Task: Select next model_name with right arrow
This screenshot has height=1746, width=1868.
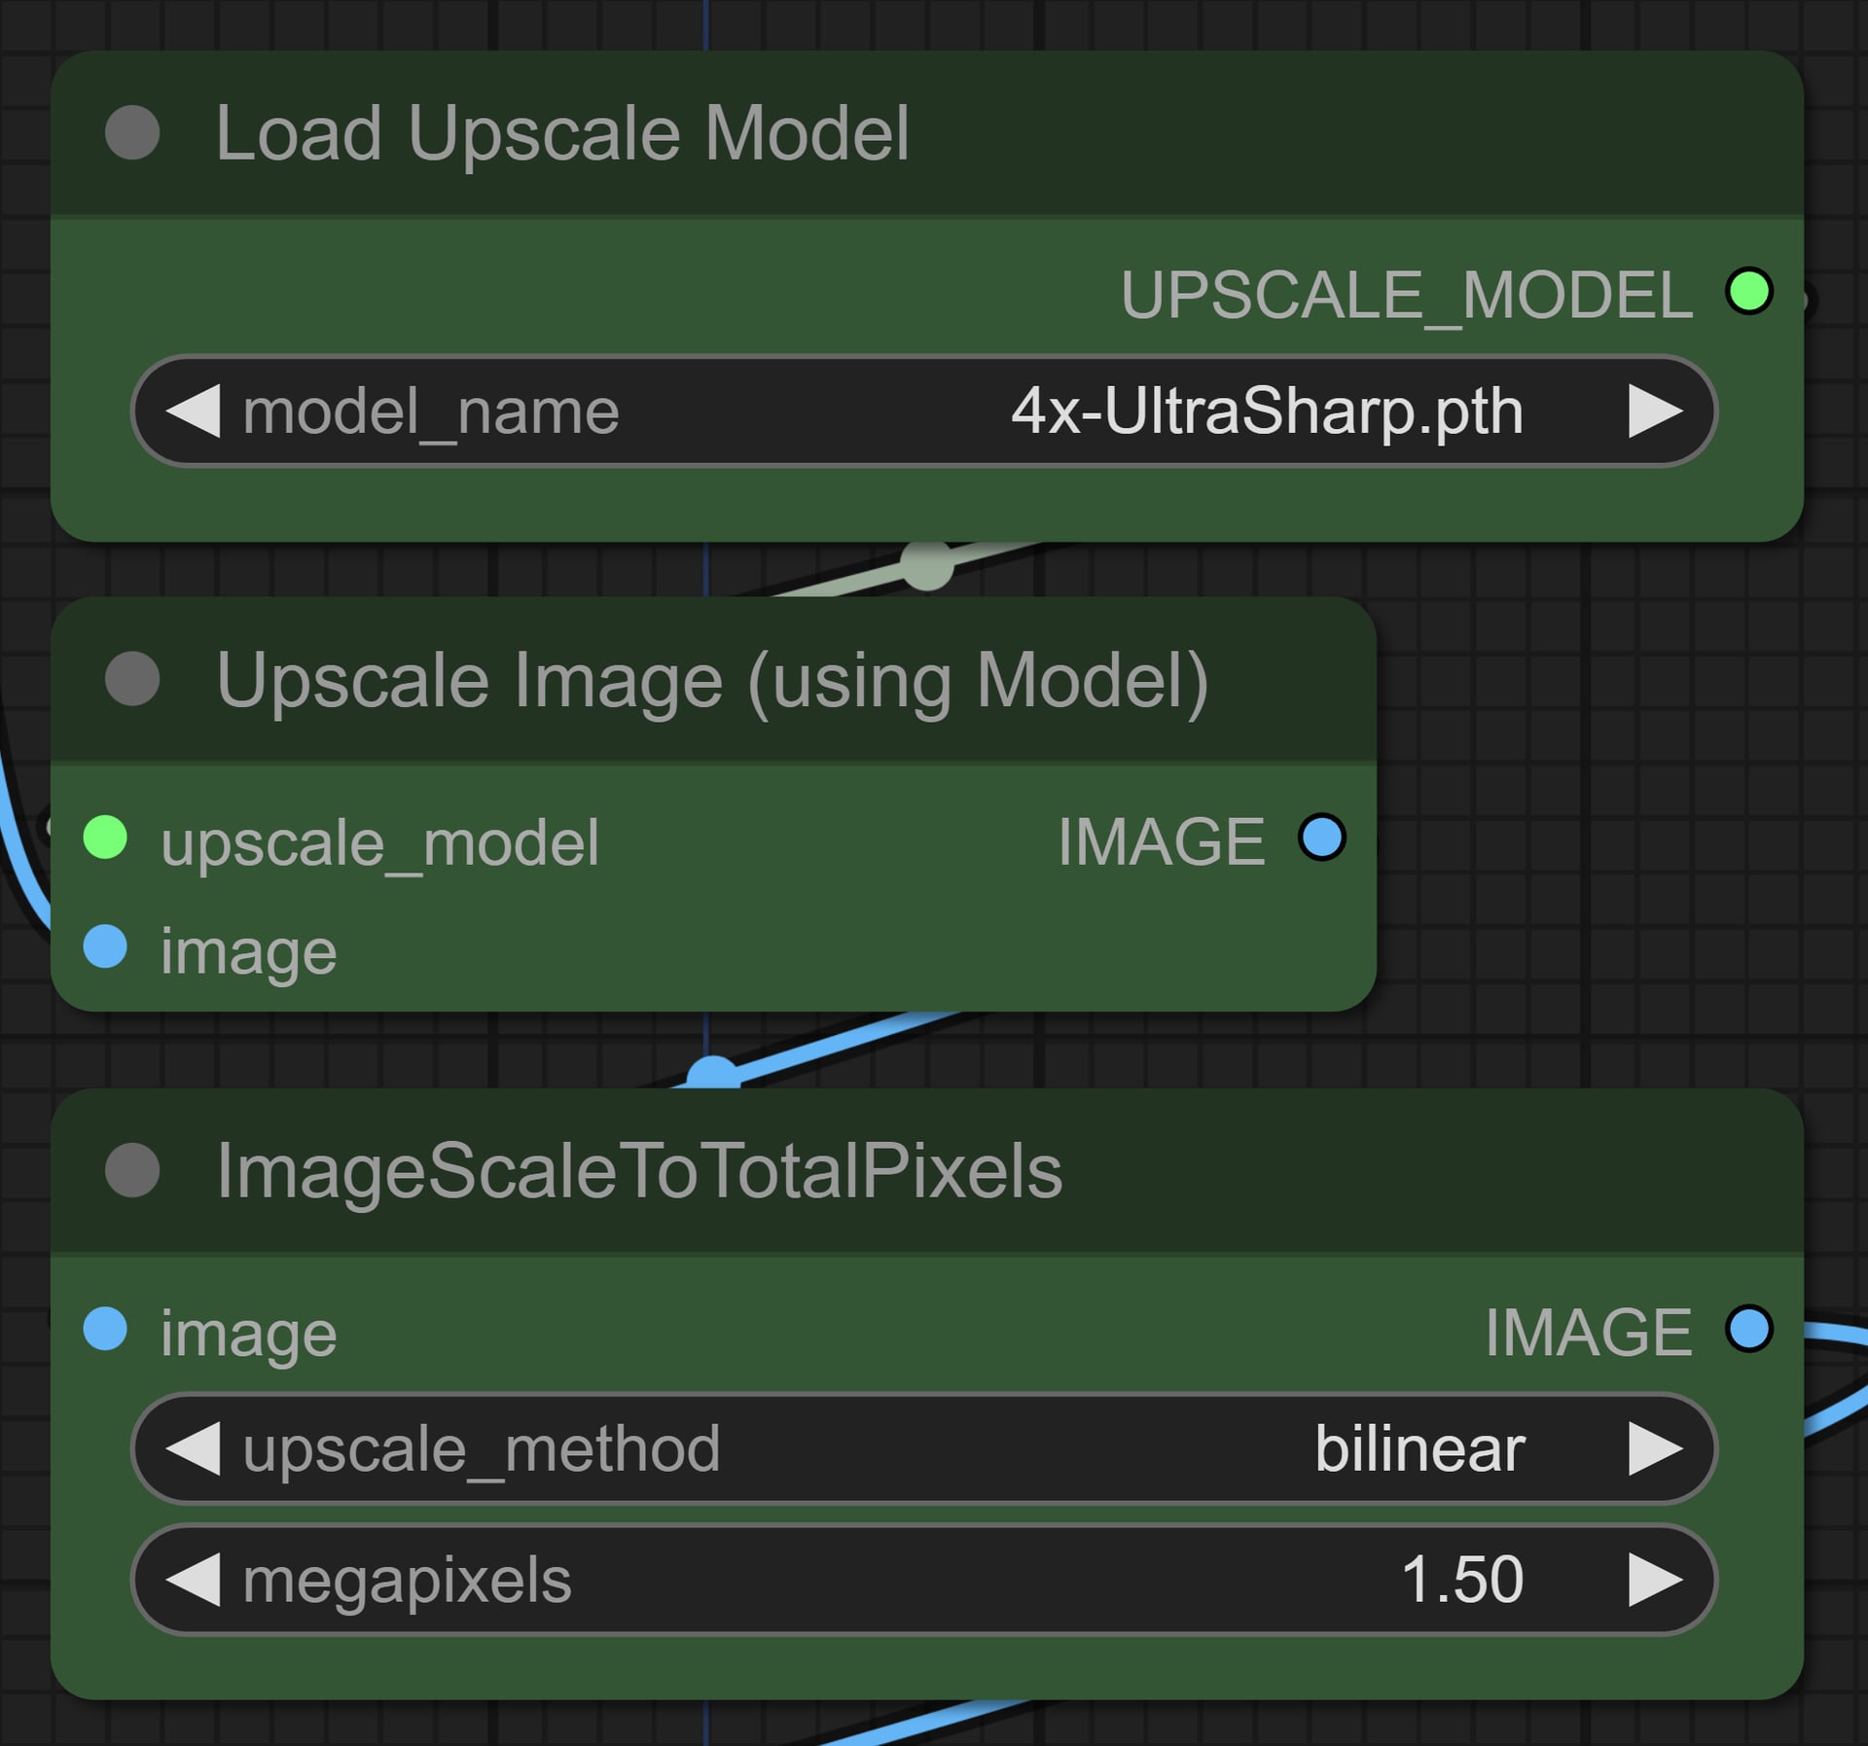Action: click(1656, 411)
